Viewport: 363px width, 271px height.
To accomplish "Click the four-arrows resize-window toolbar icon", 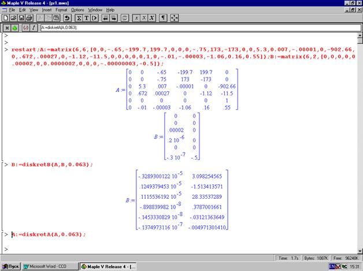I will coord(175,18).
